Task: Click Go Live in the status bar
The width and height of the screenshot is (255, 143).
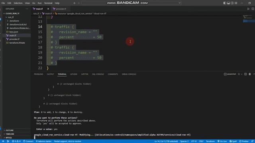Action: [222, 141]
